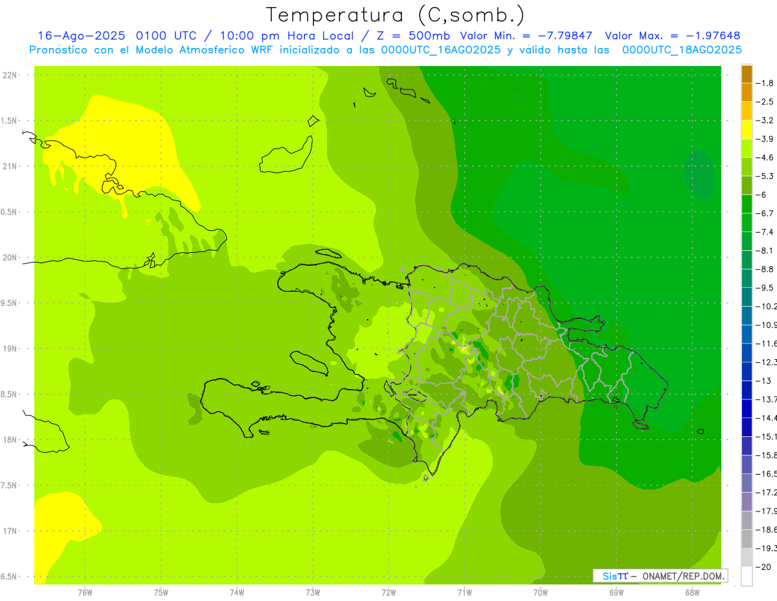This screenshot has width=777, height=601.
Task: Click the "74W" longitude label
Action: [x=236, y=592]
